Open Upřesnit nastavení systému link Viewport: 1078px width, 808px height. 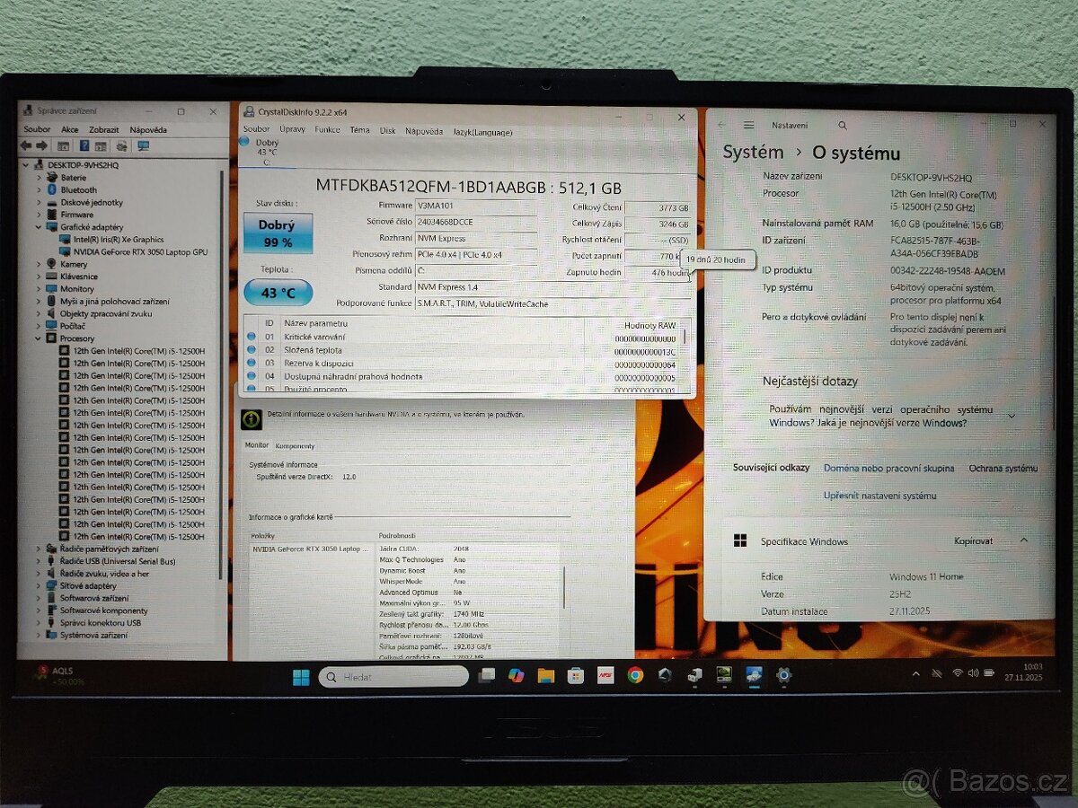point(879,495)
